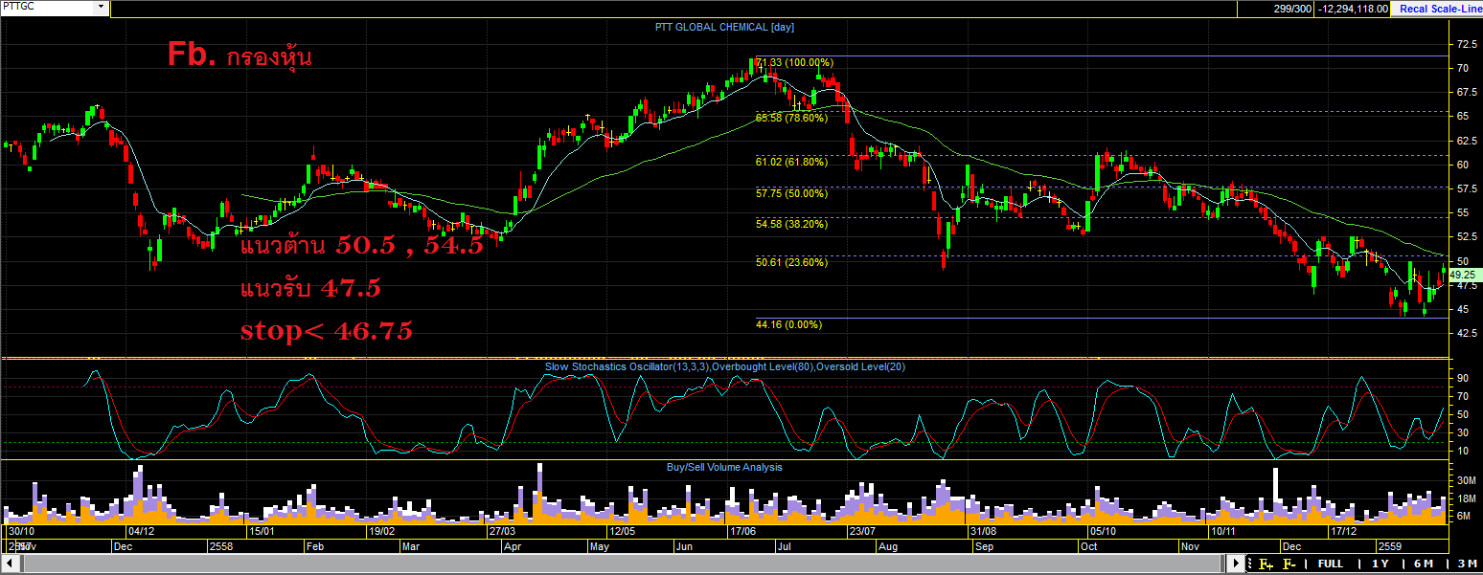This screenshot has height=575, width=1483.
Task: Click the 72.5 price scale value
Action: (1466, 45)
